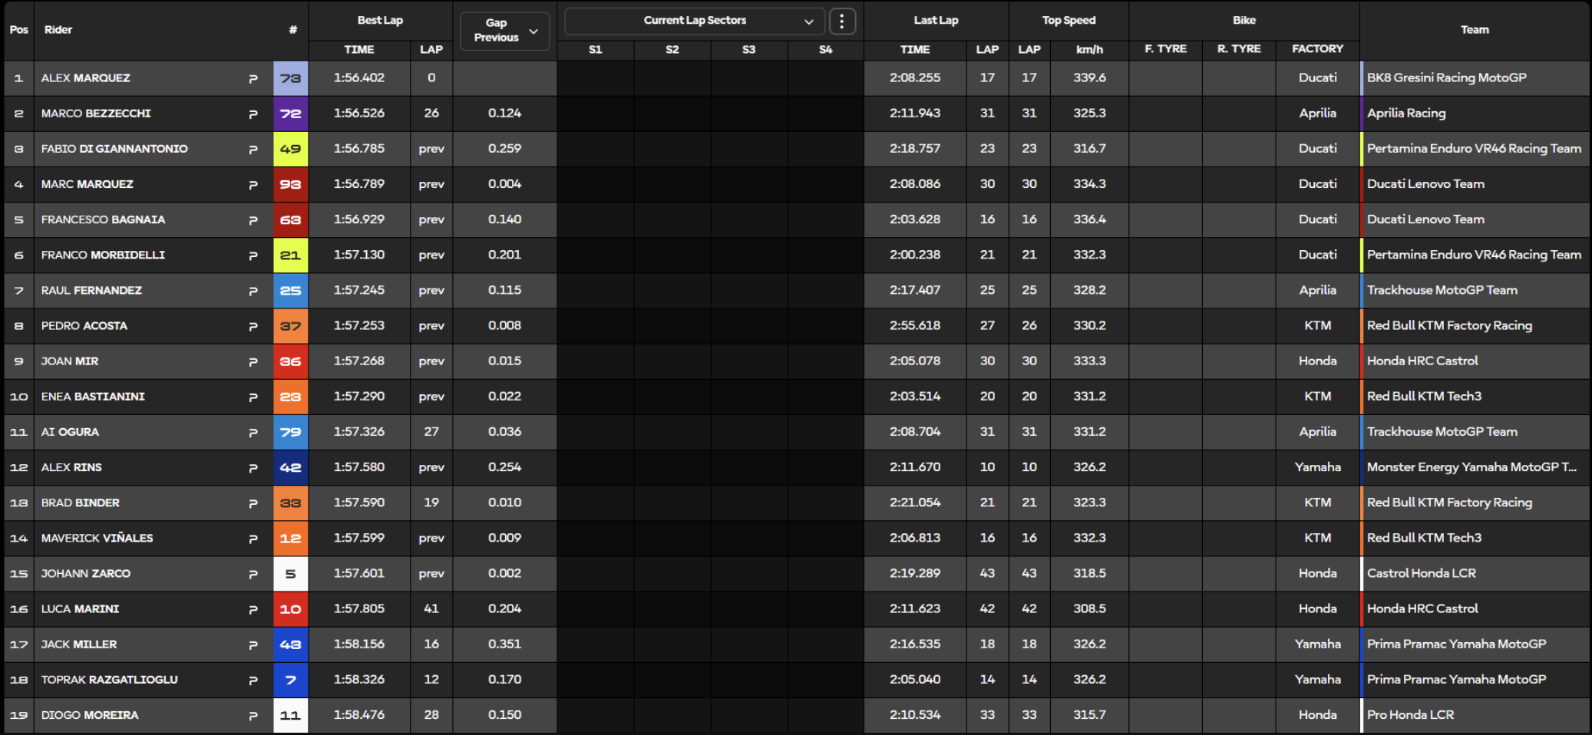The image size is (1592, 735).
Task: Click the BK8 Gresini Racing MotoGP team name
Action: 1446,77
